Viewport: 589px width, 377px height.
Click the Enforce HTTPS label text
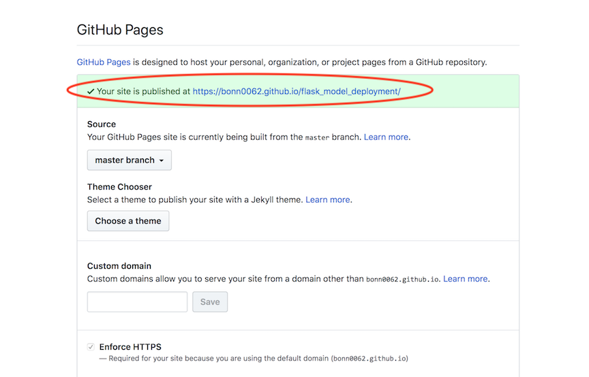pyautogui.click(x=130, y=347)
